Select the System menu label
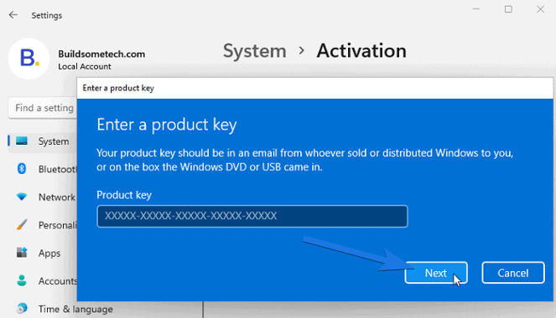Screen dimensions: 556x318 coord(54,141)
